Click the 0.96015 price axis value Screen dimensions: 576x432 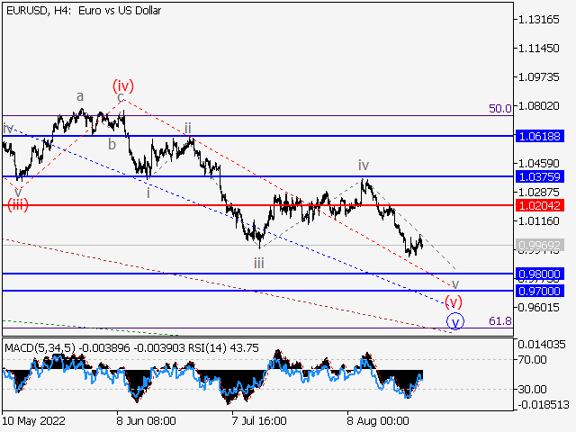[538, 308]
